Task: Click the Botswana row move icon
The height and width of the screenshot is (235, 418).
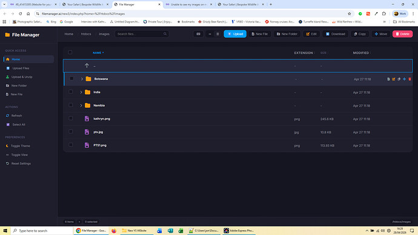Action: (x=405, y=79)
